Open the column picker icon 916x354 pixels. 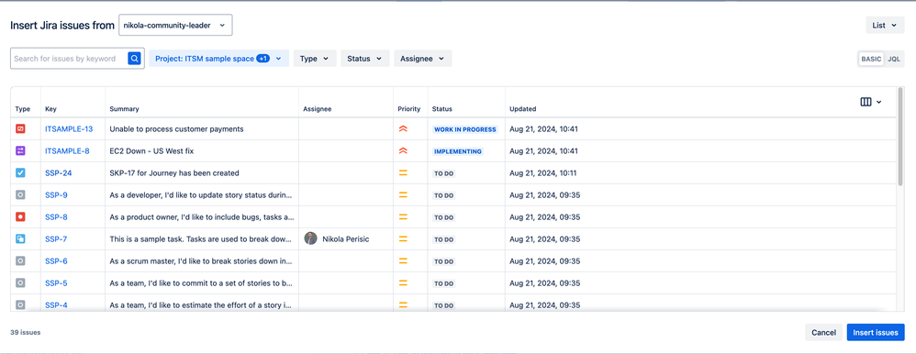click(870, 102)
